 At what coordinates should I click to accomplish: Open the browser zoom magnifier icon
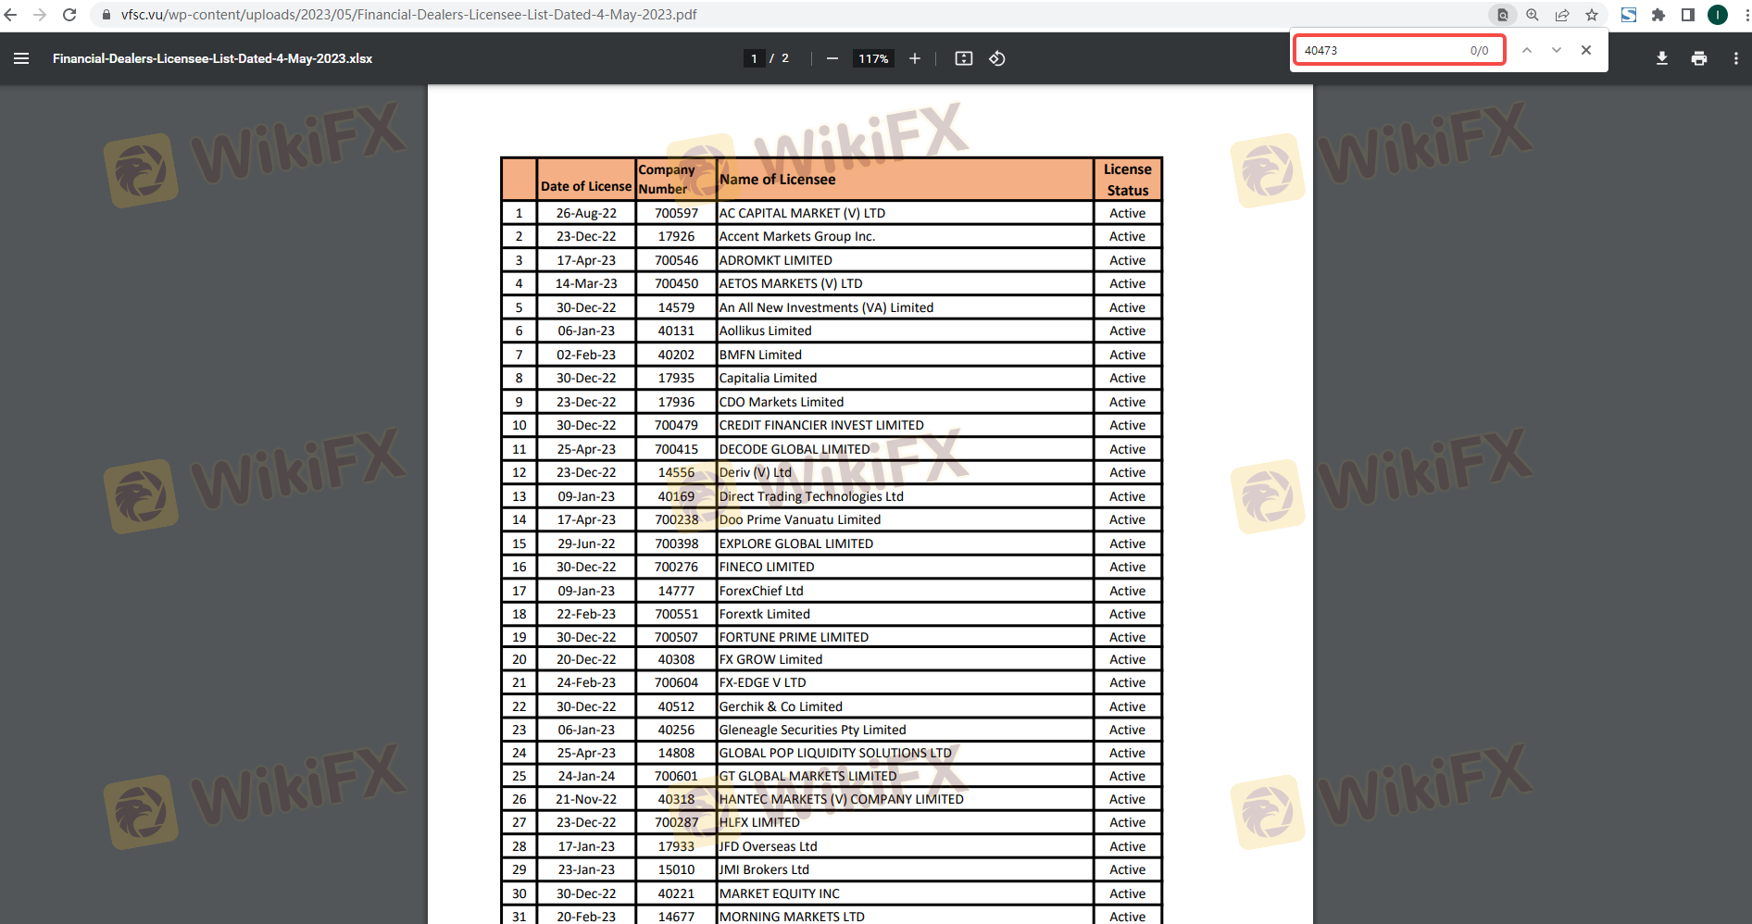(x=1533, y=15)
